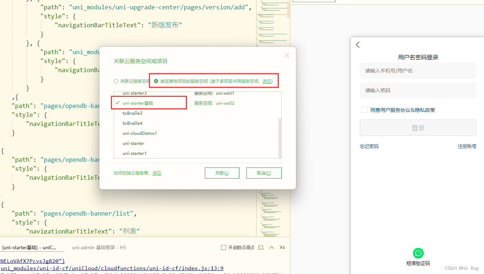This screenshot has width=484, height=274.
Task: Click the up-arrow icon next to console debug toolbar
Action: [x=272, y=247]
